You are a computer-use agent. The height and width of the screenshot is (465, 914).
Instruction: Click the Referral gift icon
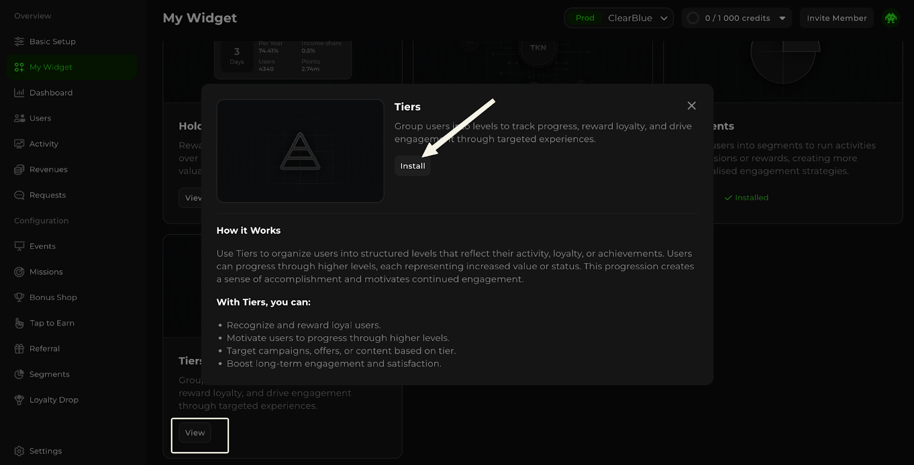coord(19,349)
